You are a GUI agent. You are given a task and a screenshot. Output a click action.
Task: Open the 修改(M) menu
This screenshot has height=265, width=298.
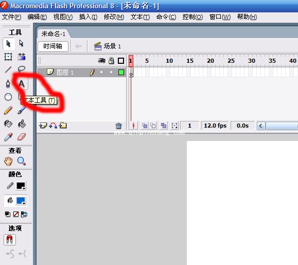[114, 17]
